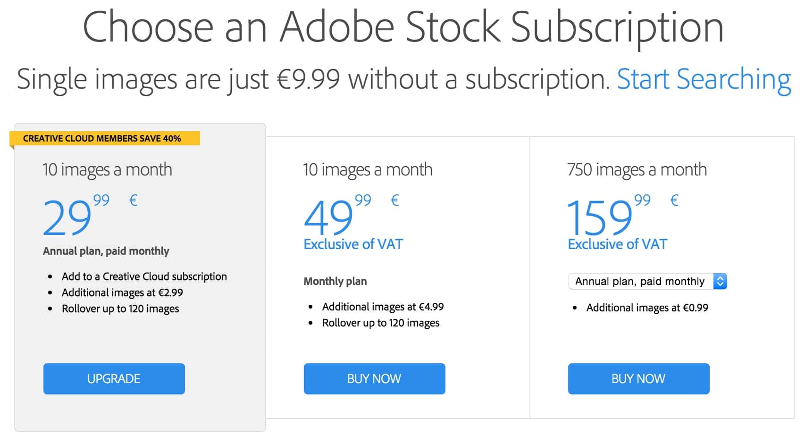This screenshot has width=805, height=435.
Task: Click the 750 images a month heading
Action: coord(637,170)
